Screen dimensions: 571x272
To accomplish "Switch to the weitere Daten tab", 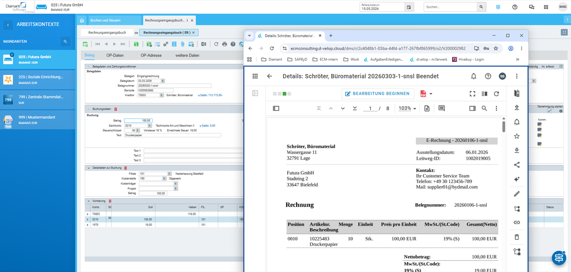I will 187,56.
